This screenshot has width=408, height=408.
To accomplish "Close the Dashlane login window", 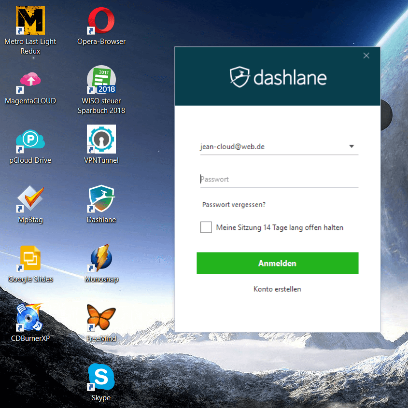I will [x=366, y=56].
